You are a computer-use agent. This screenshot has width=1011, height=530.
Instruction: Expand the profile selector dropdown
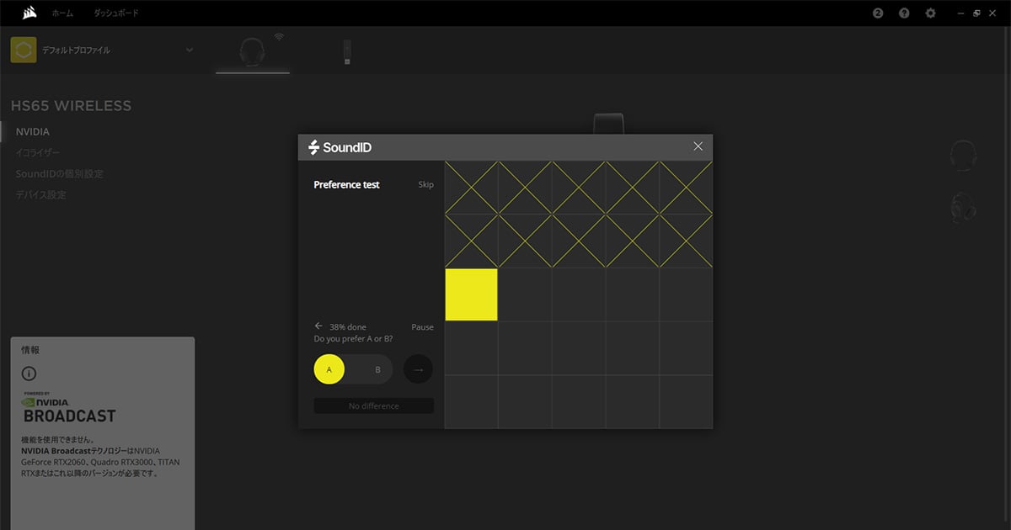(190, 50)
